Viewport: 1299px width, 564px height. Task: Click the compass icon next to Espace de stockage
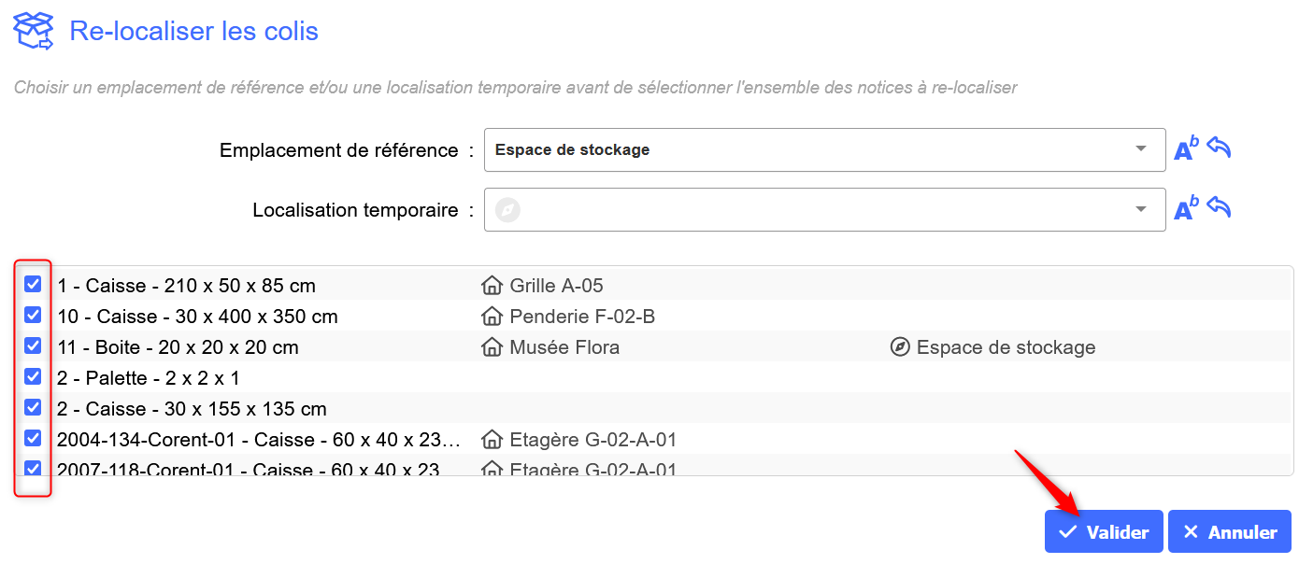tap(900, 347)
